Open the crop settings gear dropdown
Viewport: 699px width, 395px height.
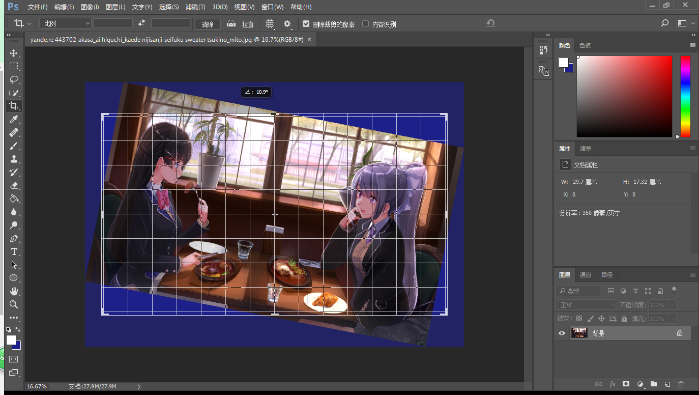(x=287, y=24)
